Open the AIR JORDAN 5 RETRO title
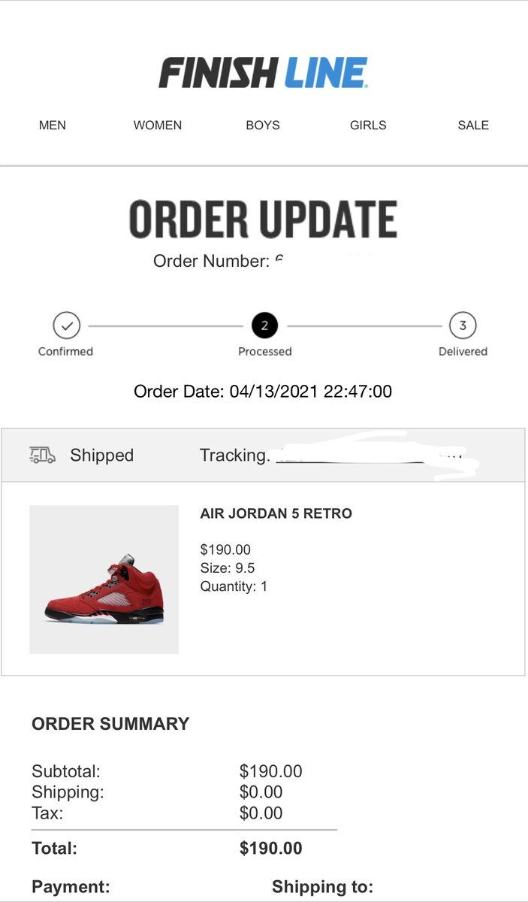This screenshot has width=528, height=902. tap(276, 514)
